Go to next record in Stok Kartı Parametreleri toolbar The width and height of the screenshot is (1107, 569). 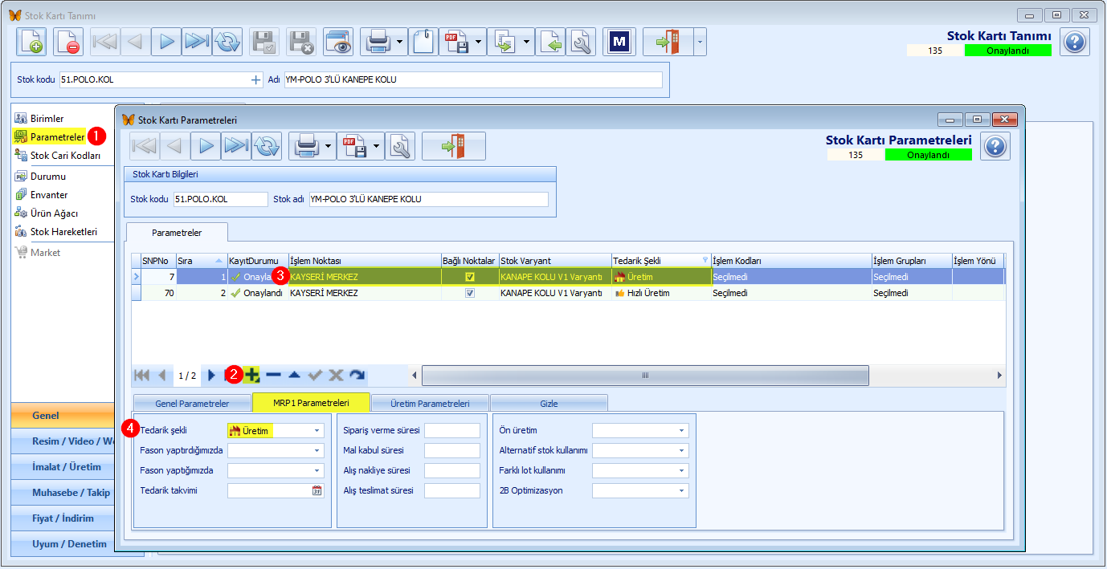click(x=206, y=146)
